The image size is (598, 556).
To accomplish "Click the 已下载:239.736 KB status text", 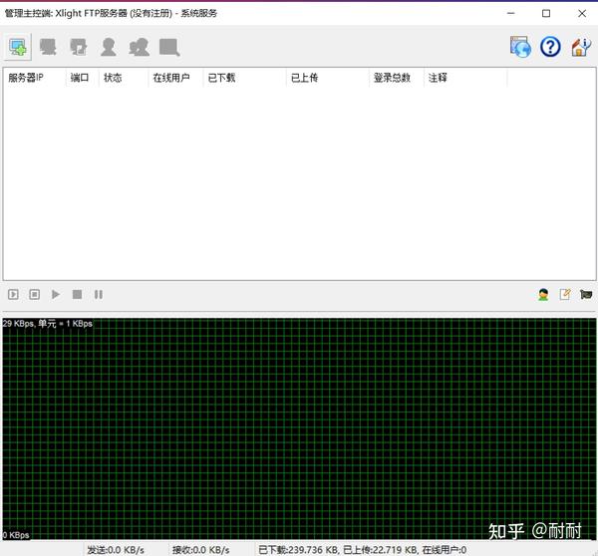I will click(x=299, y=550).
